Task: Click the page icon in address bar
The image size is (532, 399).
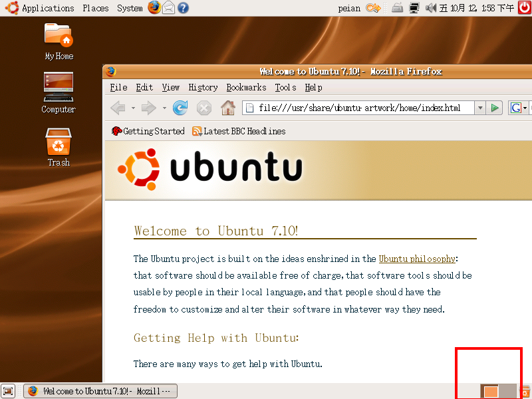Action: point(250,108)
